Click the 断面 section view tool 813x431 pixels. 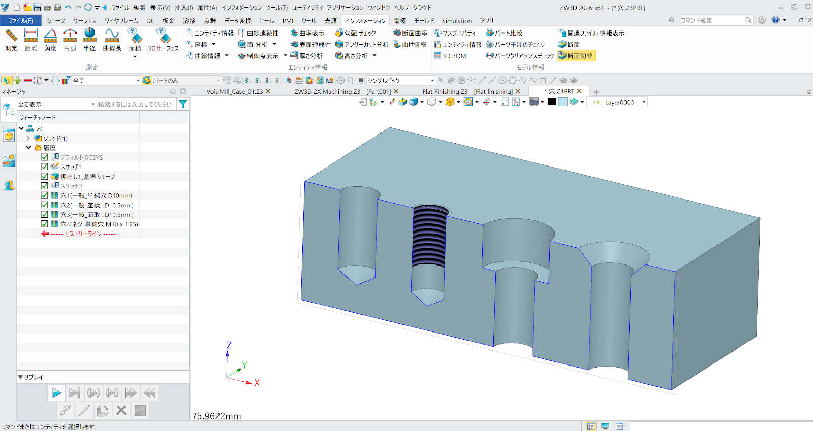point(569,45)
